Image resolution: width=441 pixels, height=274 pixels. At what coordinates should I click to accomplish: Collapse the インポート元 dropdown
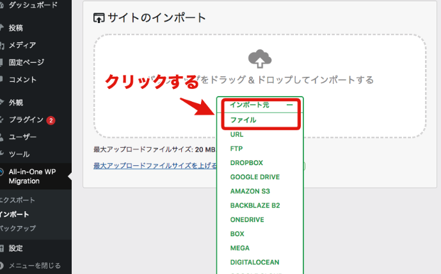260,105
